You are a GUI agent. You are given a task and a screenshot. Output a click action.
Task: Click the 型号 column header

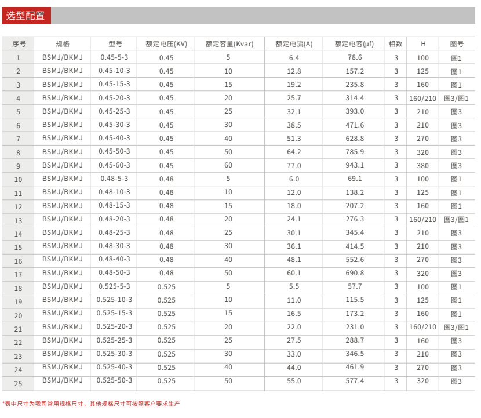[115, 44]
